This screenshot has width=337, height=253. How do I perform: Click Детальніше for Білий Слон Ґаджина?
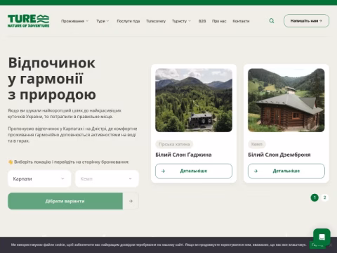pyautogui.click(x=194, y=171)
